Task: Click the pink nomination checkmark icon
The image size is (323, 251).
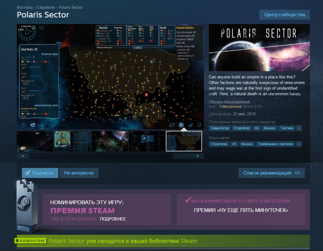Action: 187,200
